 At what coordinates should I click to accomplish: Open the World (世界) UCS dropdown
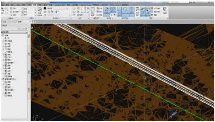[83, 15]
